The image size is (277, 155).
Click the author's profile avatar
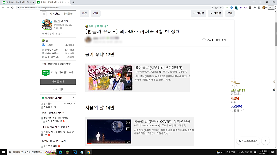(x=88, y=40)
